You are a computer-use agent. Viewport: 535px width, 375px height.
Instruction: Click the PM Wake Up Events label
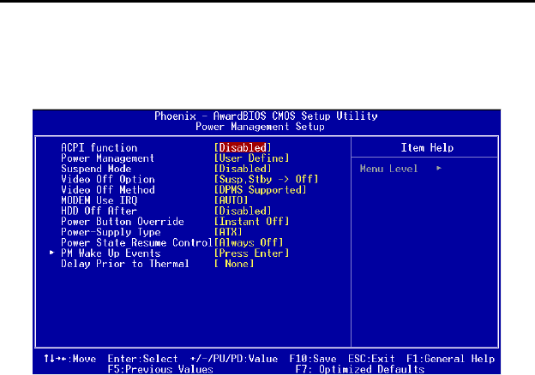111,253
